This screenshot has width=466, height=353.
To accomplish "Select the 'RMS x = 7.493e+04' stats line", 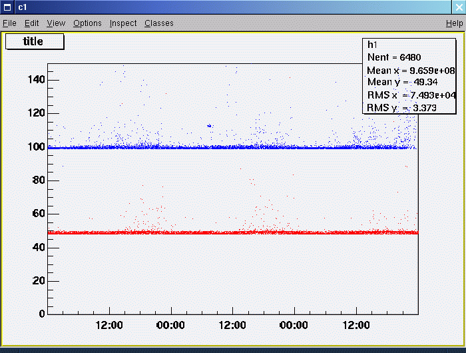I will 411,95.
